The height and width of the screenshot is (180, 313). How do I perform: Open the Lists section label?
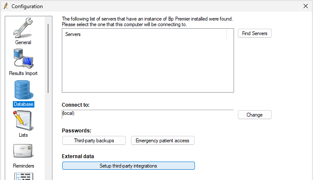(x=23, y=135)
